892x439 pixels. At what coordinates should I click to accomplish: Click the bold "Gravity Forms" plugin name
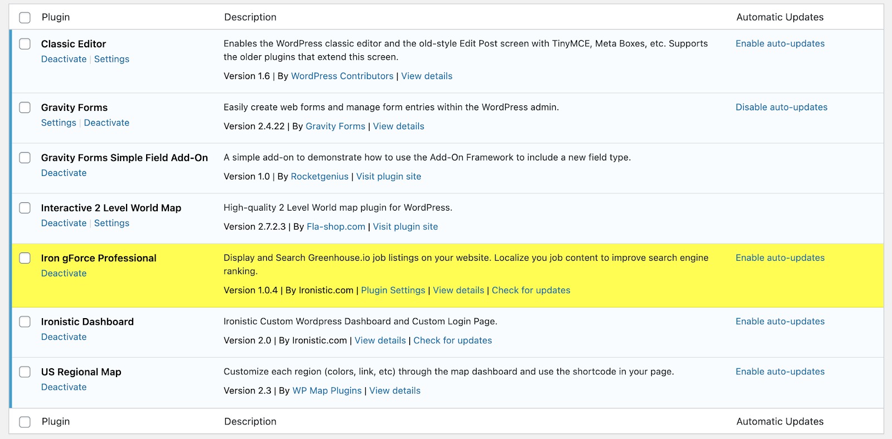click(x=74, y=108)
